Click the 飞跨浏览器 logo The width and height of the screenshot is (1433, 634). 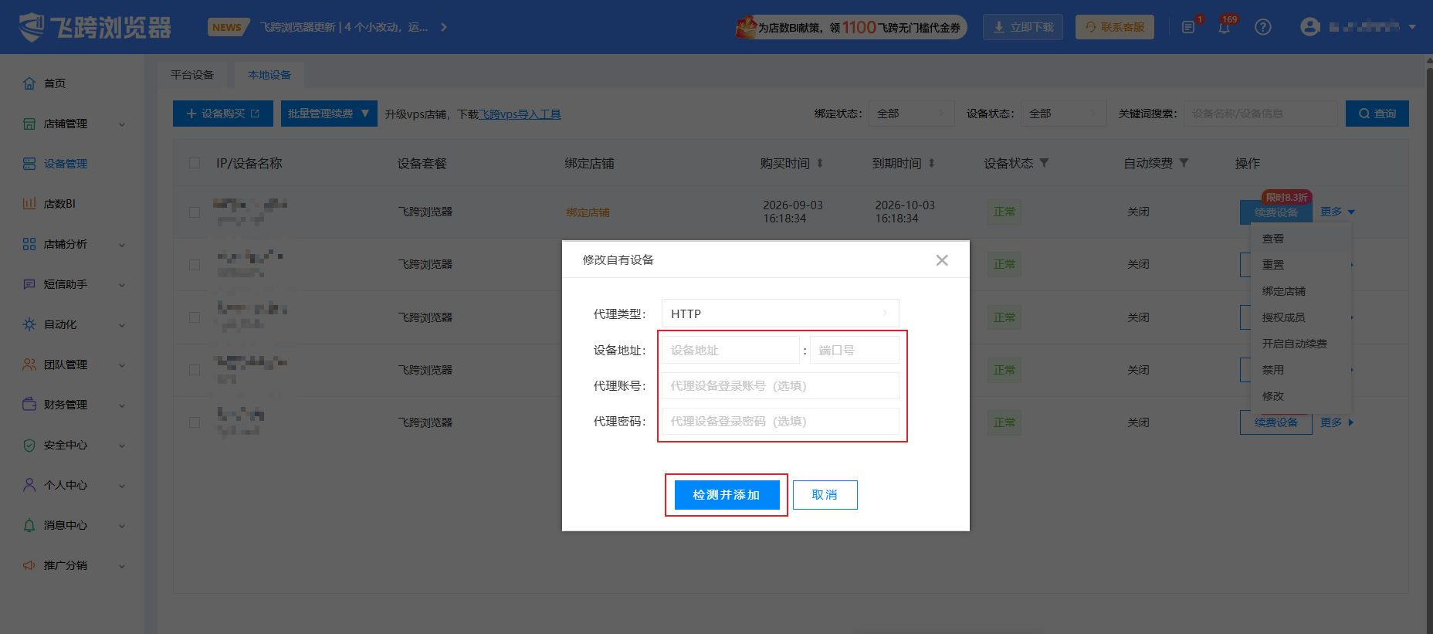(x=94, y=27)
